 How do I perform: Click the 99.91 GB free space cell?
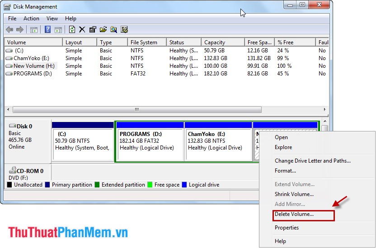[x=258, y=66]
